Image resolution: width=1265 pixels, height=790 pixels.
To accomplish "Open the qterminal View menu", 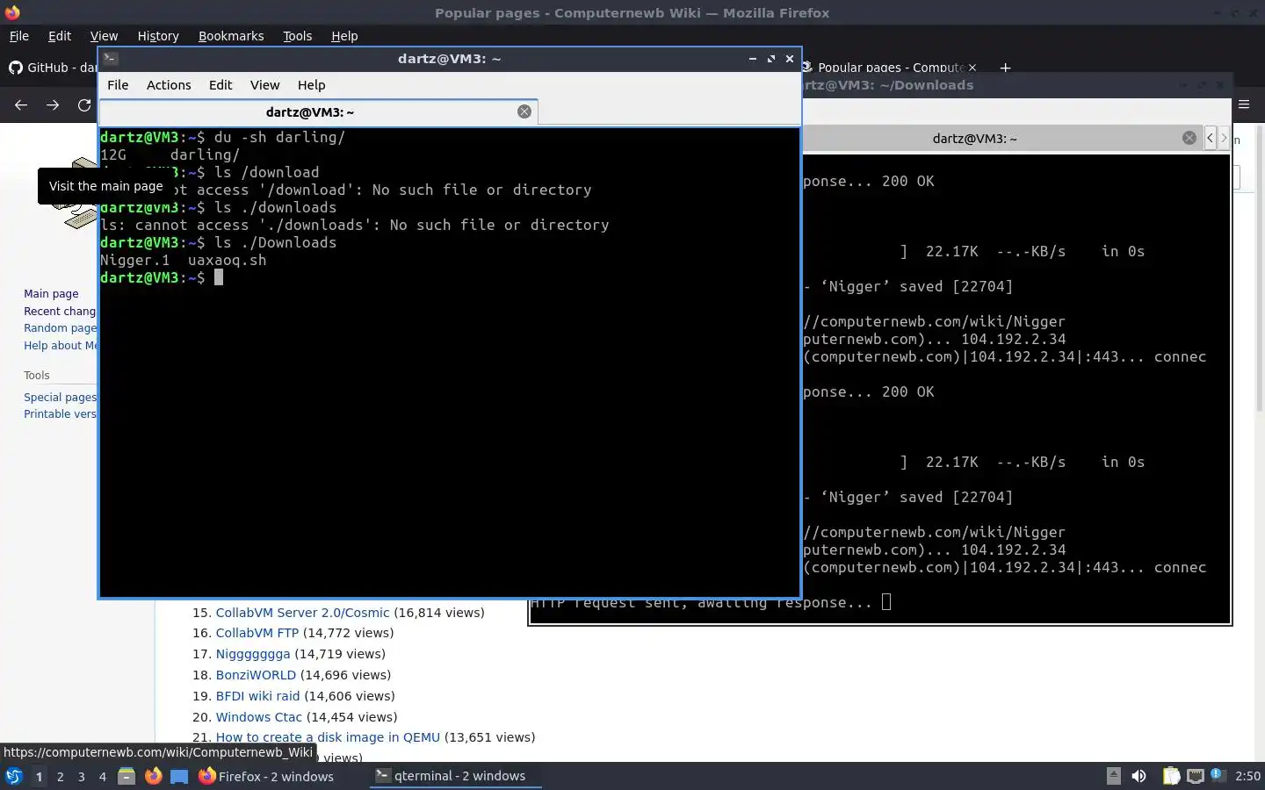I will coord(264,85).
